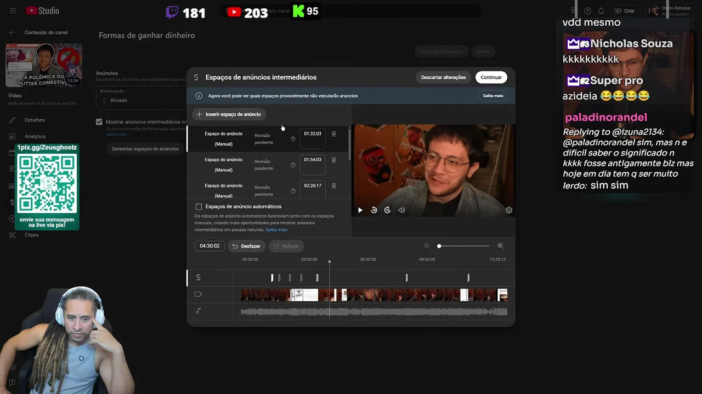The image size is (702, 394).
Task: Select the video track camera icon
Action: [x=198, y=294]
